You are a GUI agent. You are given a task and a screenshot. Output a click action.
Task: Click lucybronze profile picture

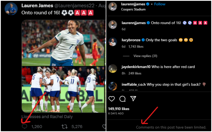[x=113, y=42]
